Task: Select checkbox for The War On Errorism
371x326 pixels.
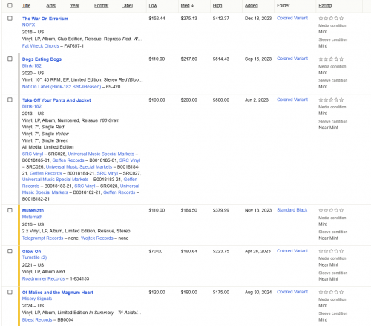Action: (x=10, y=19)
